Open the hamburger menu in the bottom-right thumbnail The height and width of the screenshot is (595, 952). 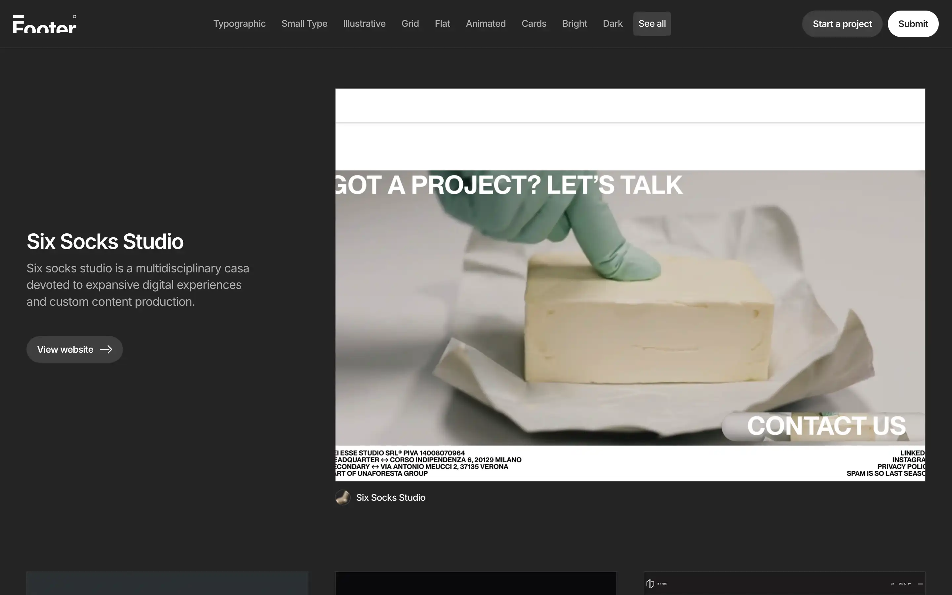coord(921,583)
